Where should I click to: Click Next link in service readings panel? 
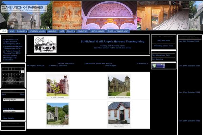(x=22, y=94)
